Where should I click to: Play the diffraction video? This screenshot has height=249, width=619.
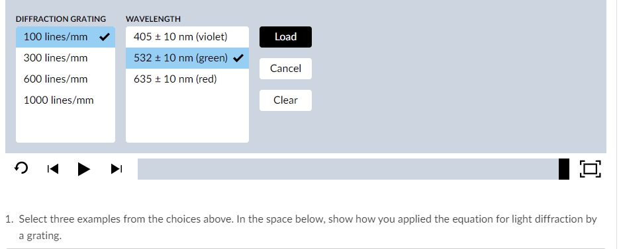pos(83,169)
